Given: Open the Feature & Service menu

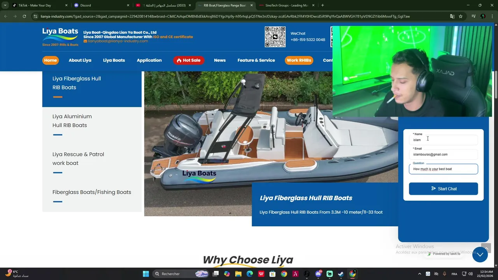Looking at the screenshot, I should [x=256, y=60].
